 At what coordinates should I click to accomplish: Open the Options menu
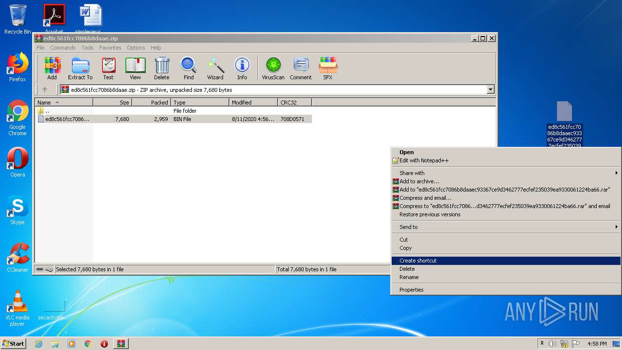(136, 48)
